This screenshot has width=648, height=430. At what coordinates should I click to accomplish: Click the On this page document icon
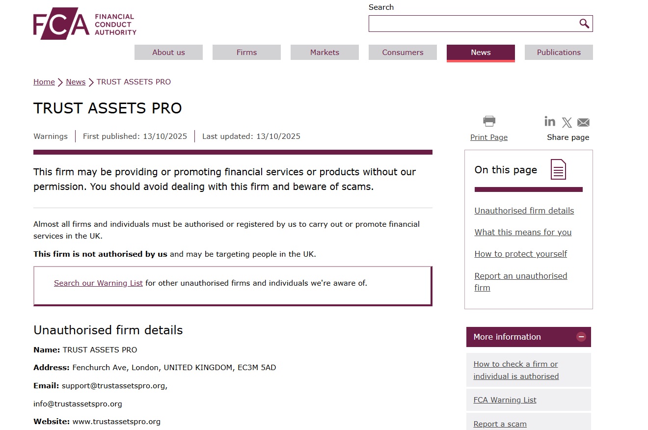[x=558, y=170]
